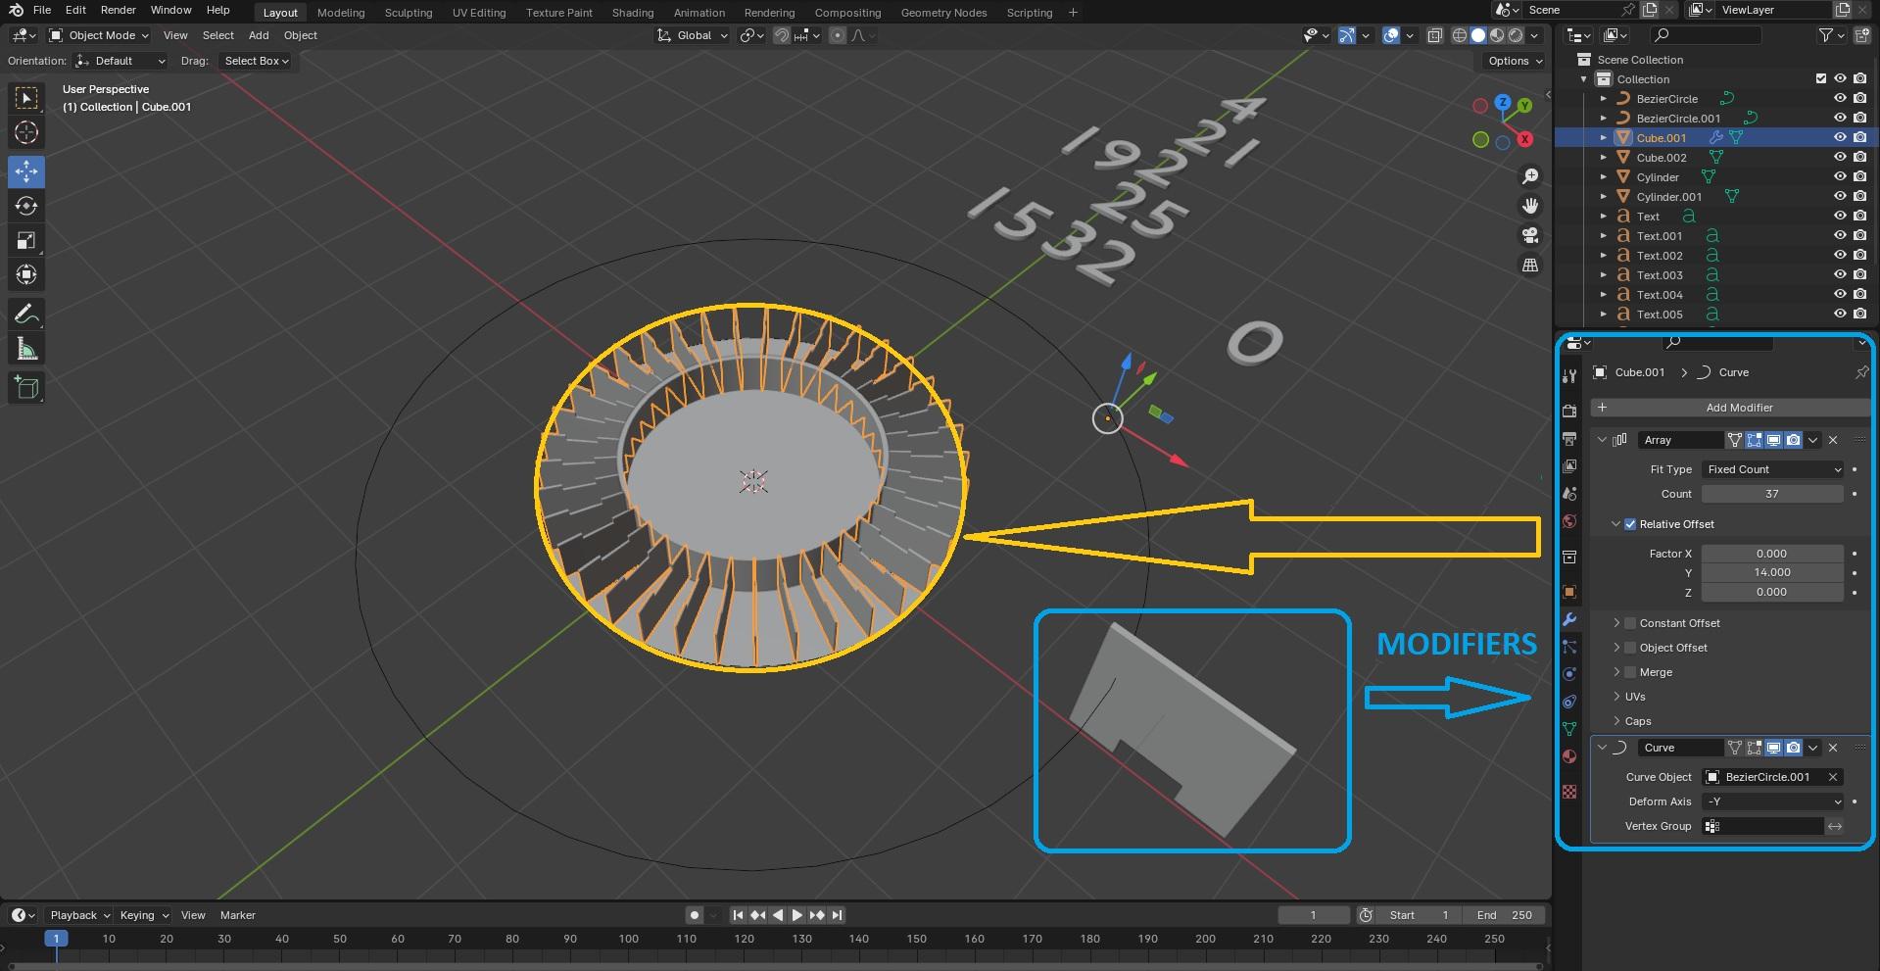This screenshot has height=971, width=1880.
Task: Invert vertex group arrows icon
Action: 1835,826
